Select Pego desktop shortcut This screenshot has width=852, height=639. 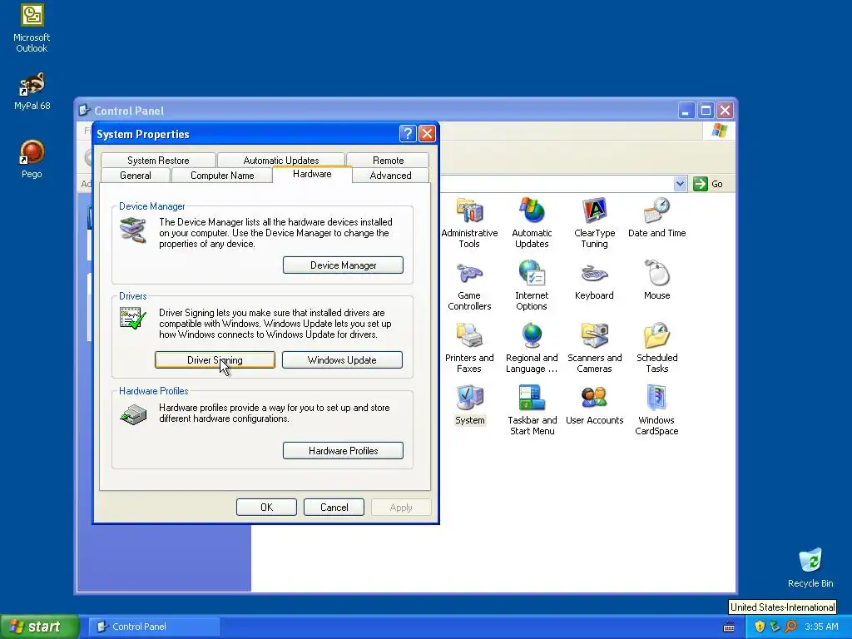[x=32, y=159]
